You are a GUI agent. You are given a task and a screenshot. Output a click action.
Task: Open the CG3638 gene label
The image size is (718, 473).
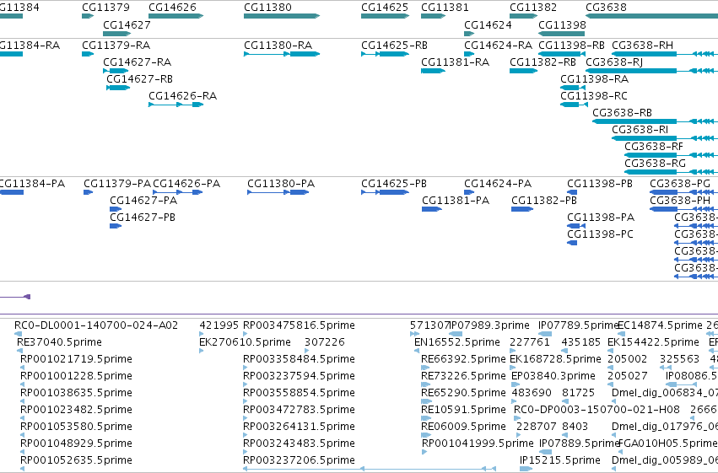coord(606,8)
